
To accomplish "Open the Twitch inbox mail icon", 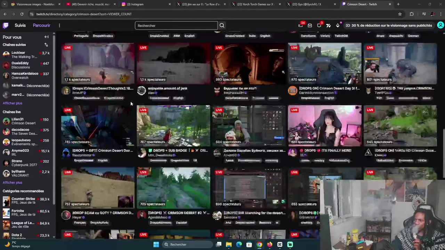I will [x=310, y=25].
